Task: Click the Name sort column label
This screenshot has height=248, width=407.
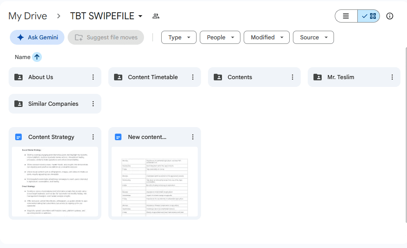Action: click(x=23, y=57)
